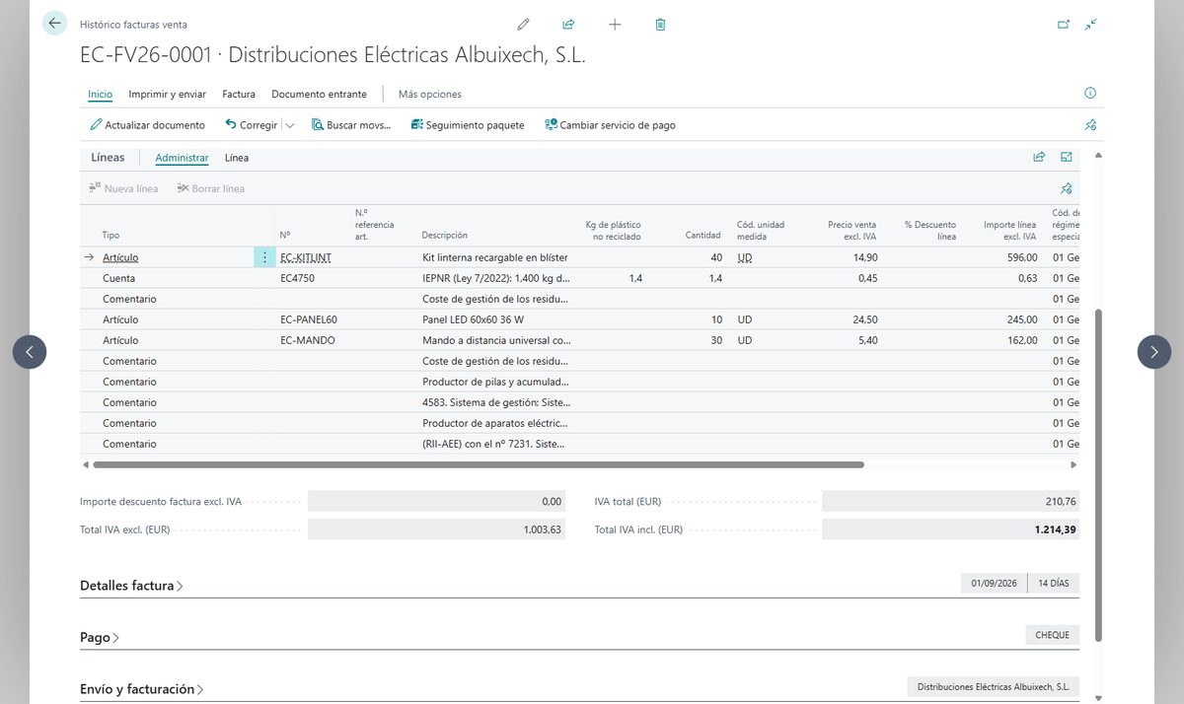This screenshot has height=704, width=1184.
Task: Pin the action bar with the pin icon
Action: click(x=1090, y=125)
